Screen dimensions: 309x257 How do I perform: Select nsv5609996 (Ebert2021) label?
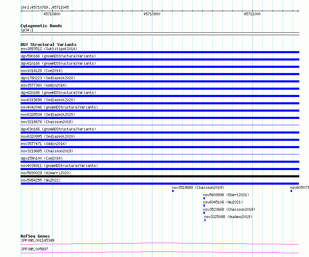click(x=226, y=195)
